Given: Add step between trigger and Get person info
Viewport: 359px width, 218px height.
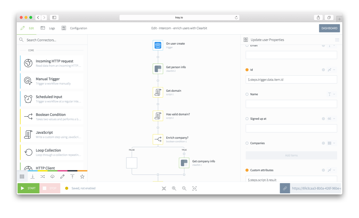Looking at the screenshot, I should point(158,57).
